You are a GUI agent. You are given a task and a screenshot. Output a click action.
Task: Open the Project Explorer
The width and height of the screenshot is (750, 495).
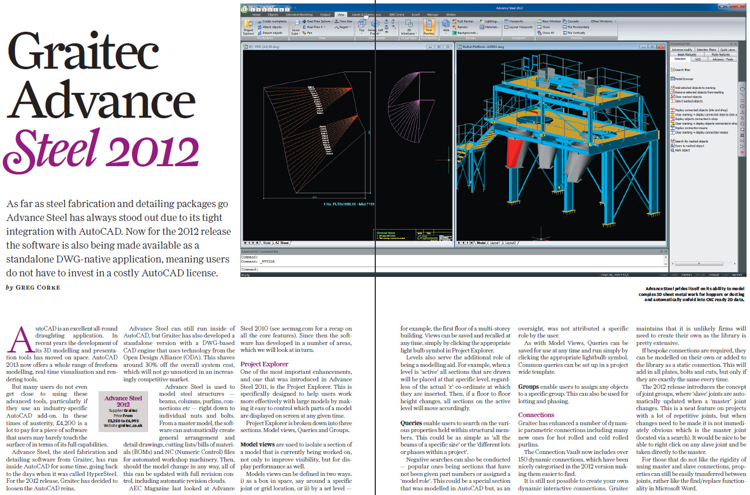(x=248, y=28)
